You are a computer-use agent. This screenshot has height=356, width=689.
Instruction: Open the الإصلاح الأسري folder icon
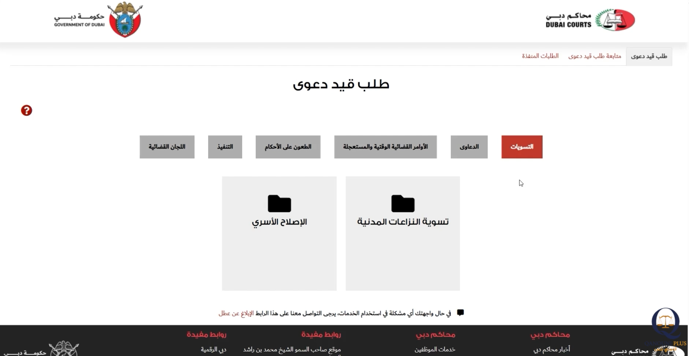[279, 203]
